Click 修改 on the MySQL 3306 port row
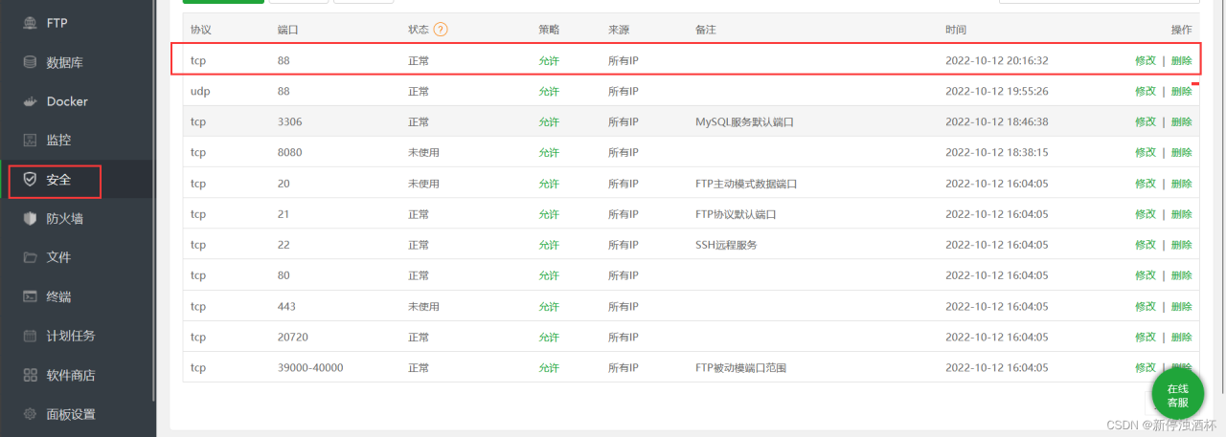 [1146, 121]
